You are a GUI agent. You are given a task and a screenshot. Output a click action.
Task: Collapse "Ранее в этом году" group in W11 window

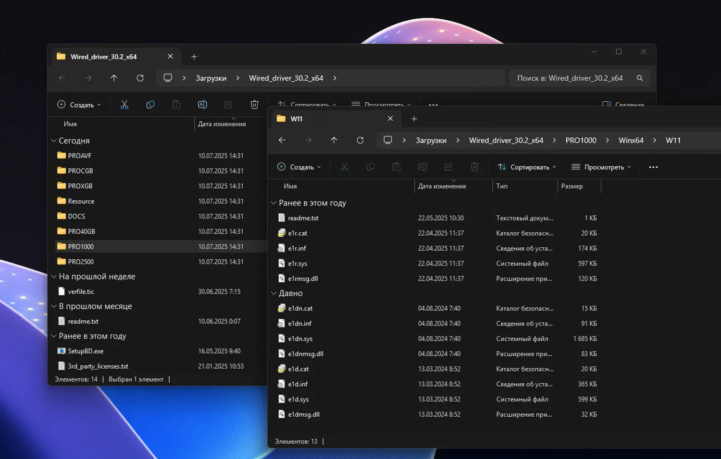point(274,203)
